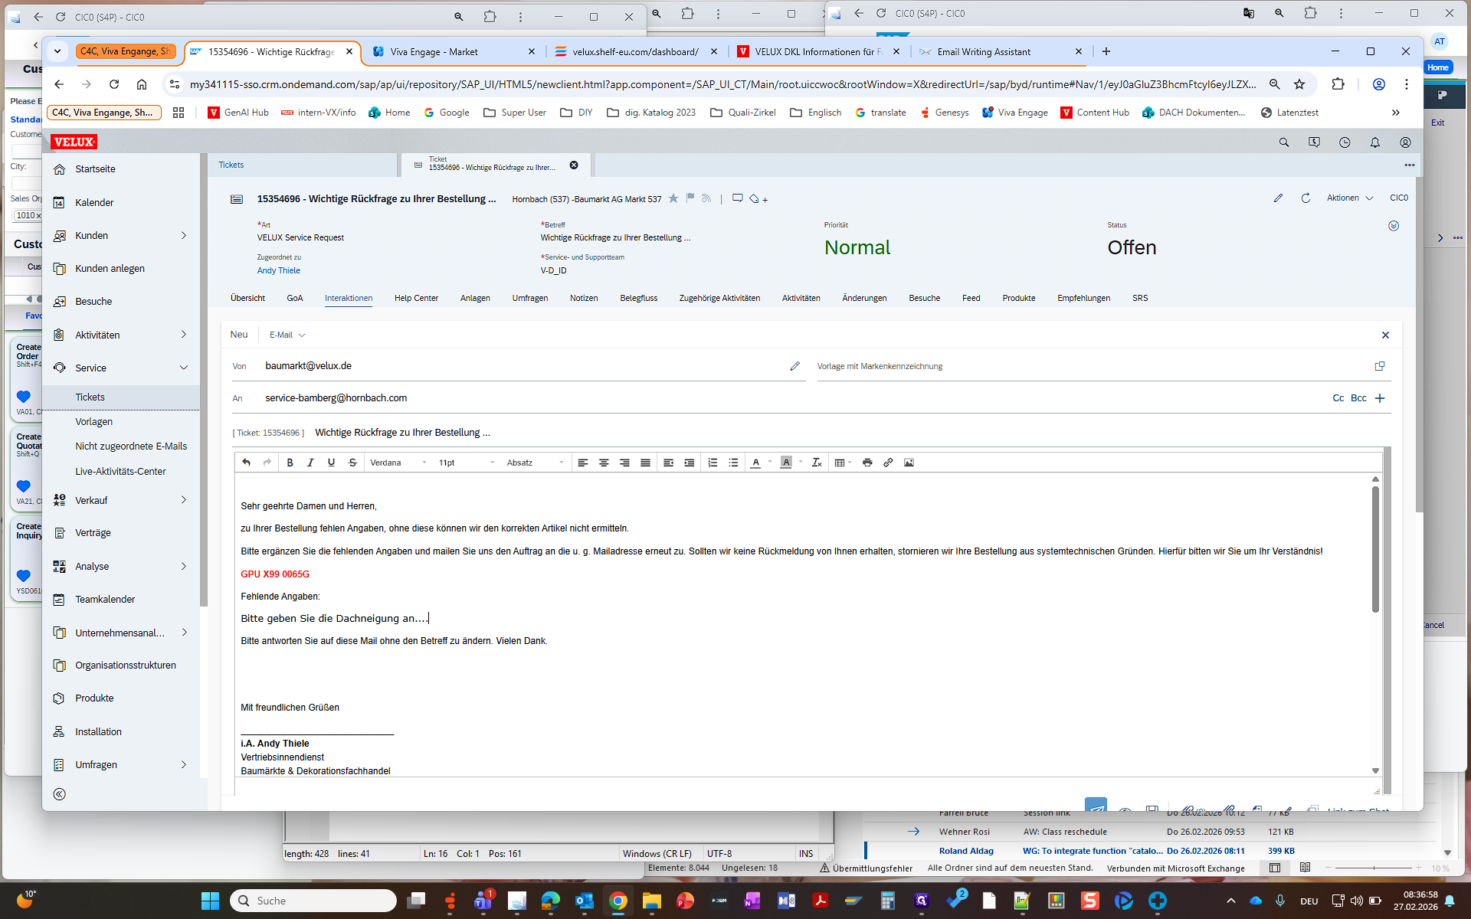Mark ticket as favorite with star icon
The width and height of the screenshot is (1471, 919).
click(x=673, y=198)
